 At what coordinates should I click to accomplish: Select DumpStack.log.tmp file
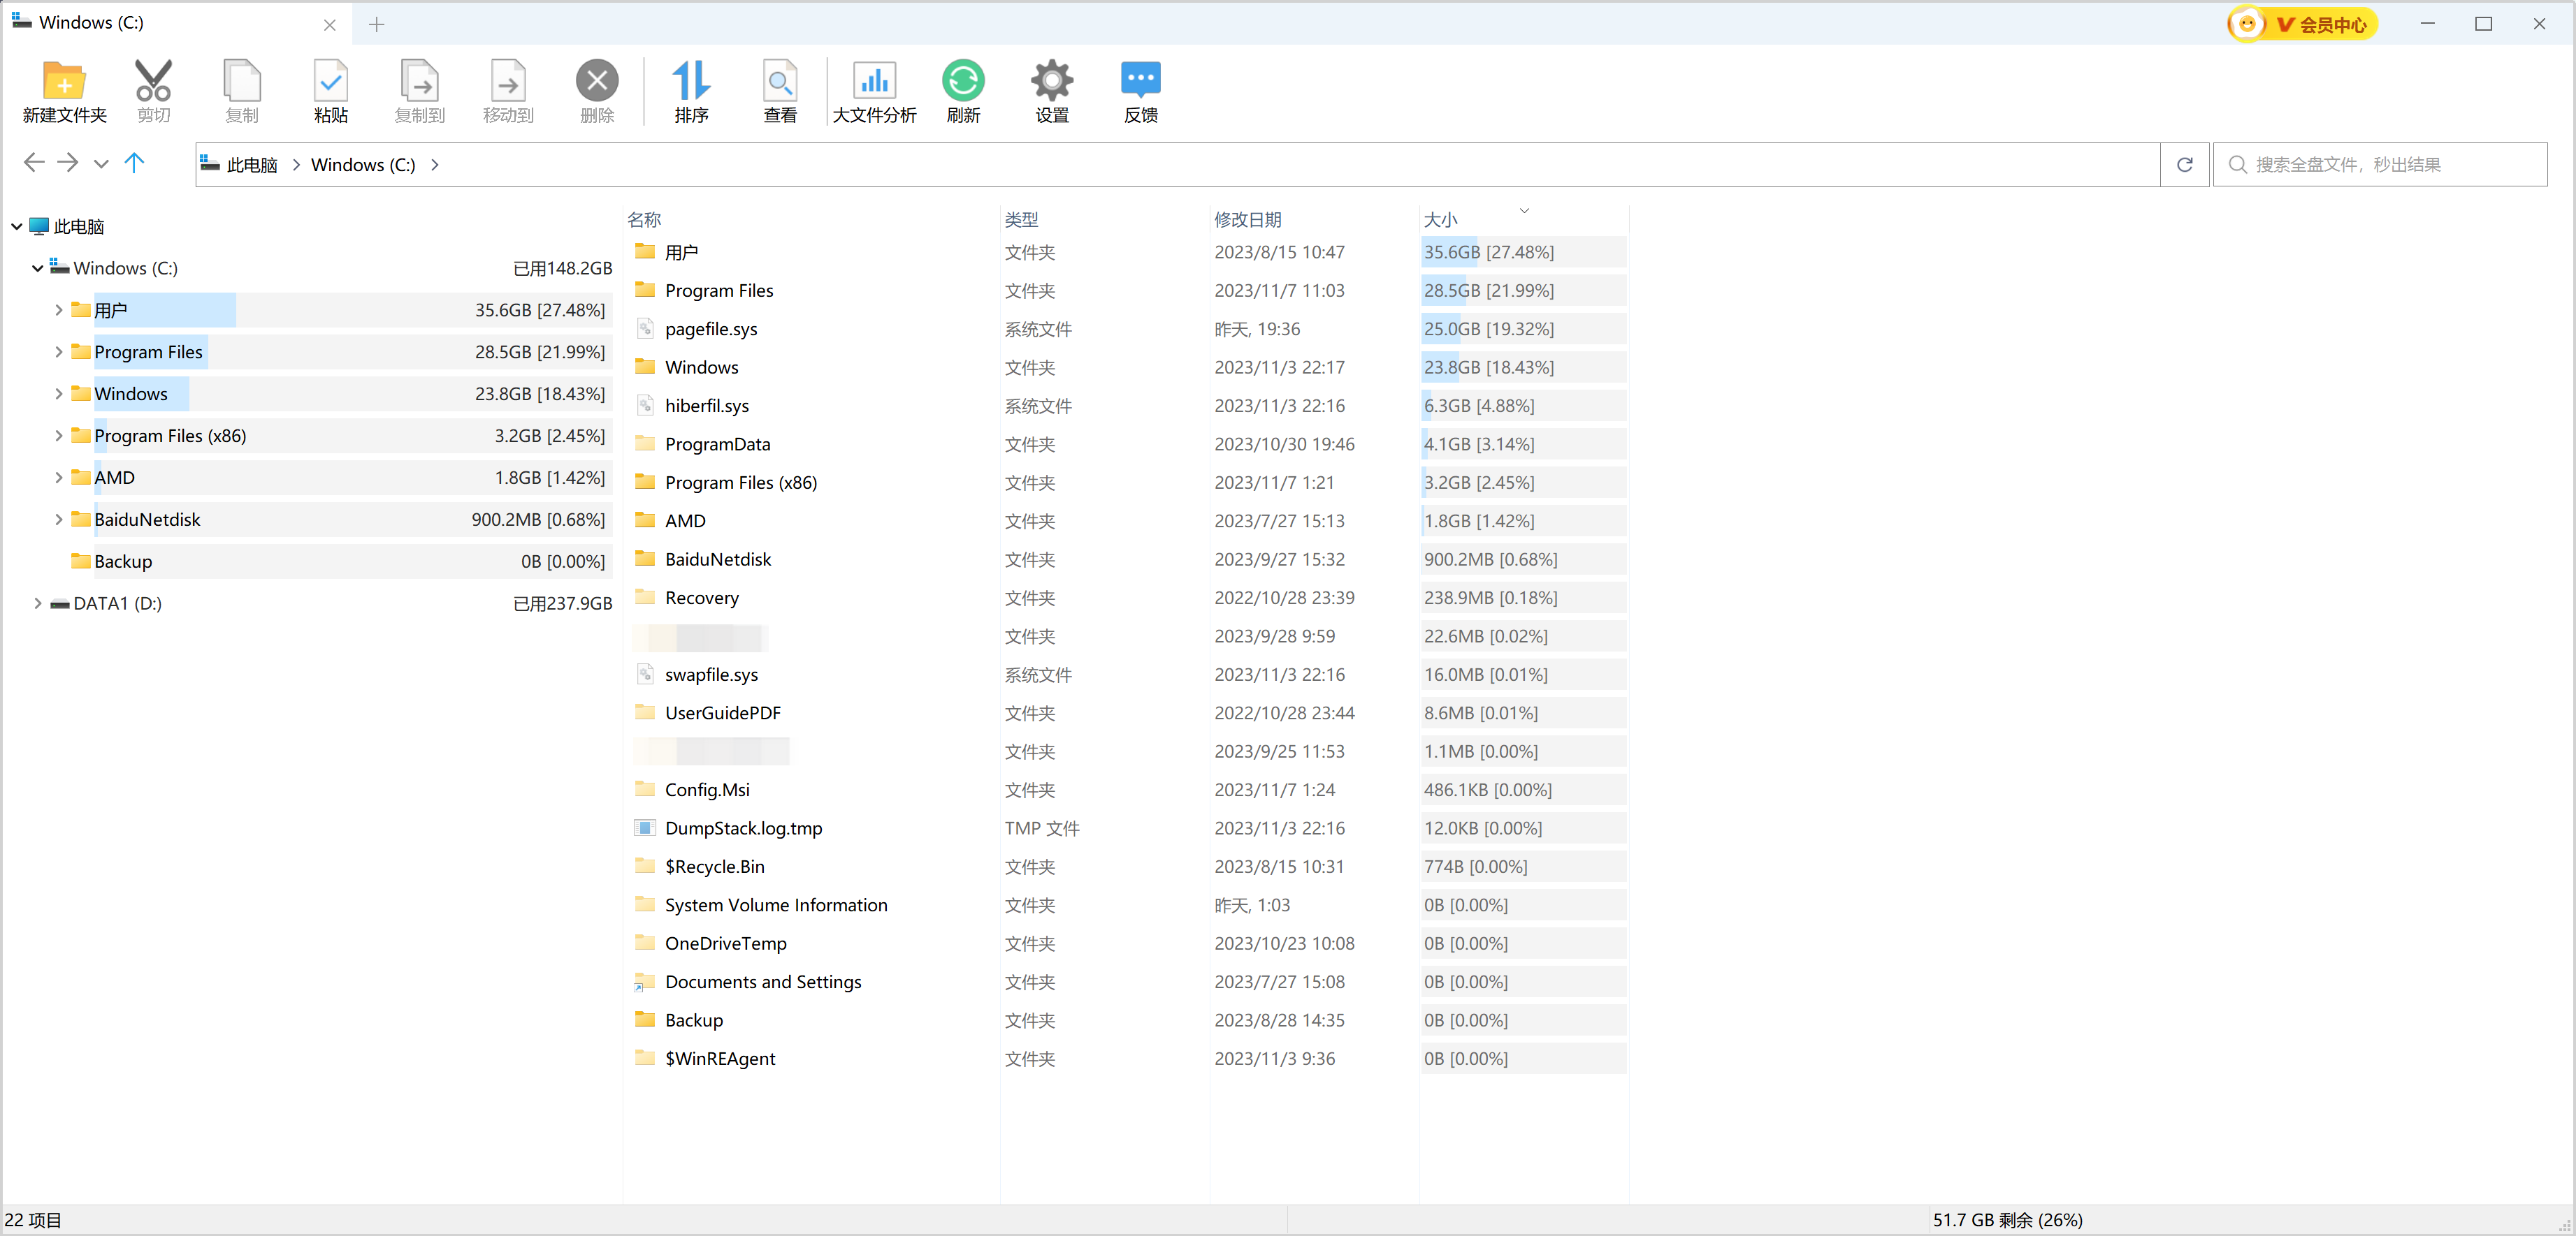(743, 828)
